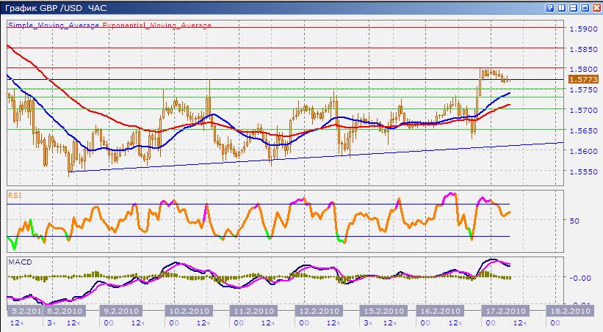The height and width of the screenshot is (332, 603).
Task: Click the Exponential_Moving_Average legend label
Action: pos(157,25)
